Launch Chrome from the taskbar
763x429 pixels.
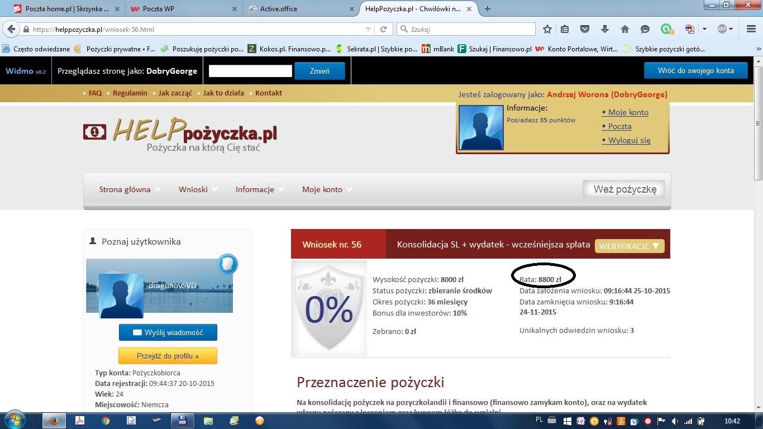[106, 421]
